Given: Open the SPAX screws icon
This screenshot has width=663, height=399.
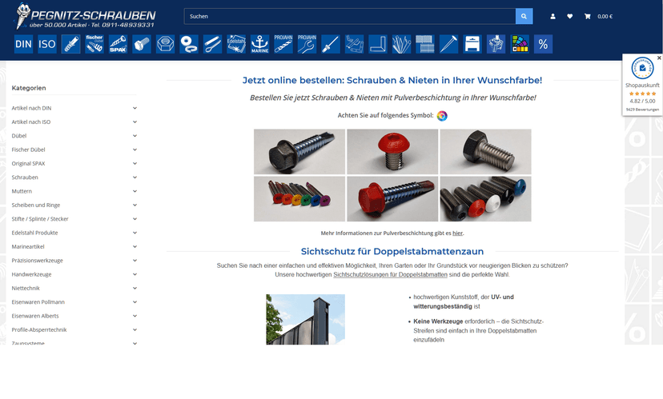Looking at the screenshot, I should click(x=118, y=44).
